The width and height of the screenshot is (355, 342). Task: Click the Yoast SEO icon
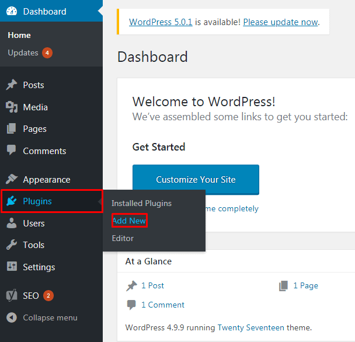[12, 295]
